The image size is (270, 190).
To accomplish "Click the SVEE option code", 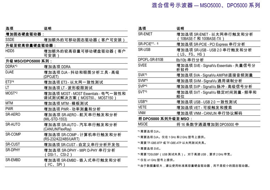I will [142, 65].
